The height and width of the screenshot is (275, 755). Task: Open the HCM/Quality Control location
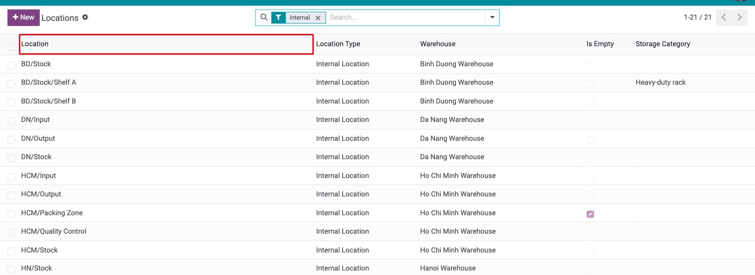coord(54,231)
